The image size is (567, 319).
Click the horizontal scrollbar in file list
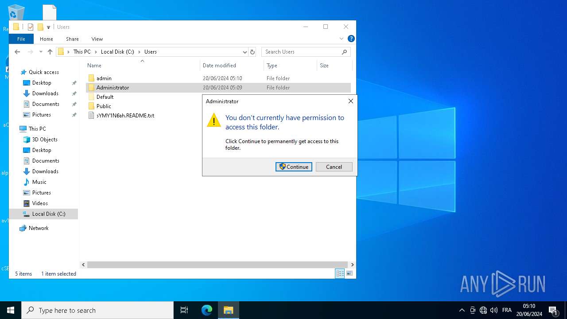(x=217, y=265)
